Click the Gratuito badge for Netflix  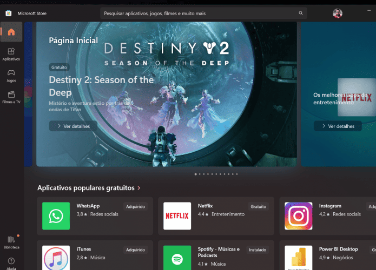258,206
